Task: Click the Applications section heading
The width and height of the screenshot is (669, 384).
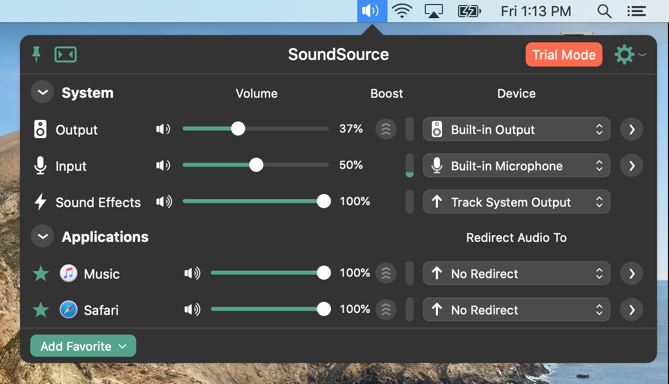Action: [x=105, y=237]
